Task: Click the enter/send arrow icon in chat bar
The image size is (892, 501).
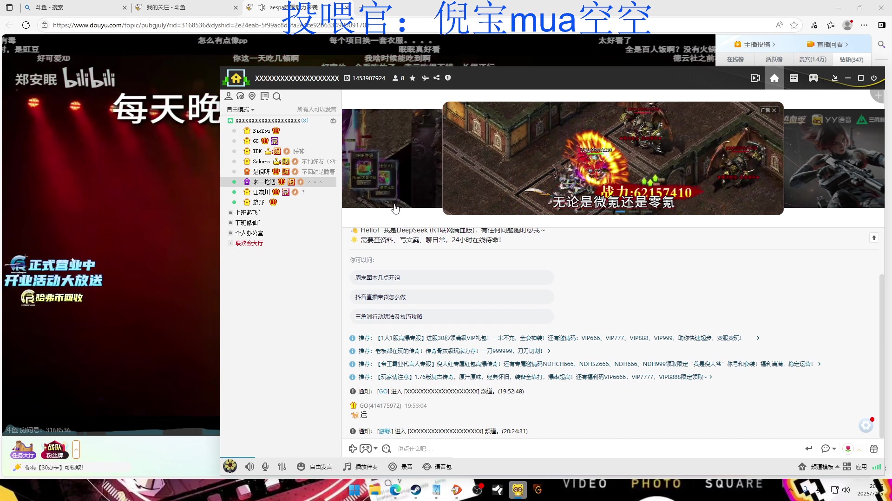Action: [809, 449]
